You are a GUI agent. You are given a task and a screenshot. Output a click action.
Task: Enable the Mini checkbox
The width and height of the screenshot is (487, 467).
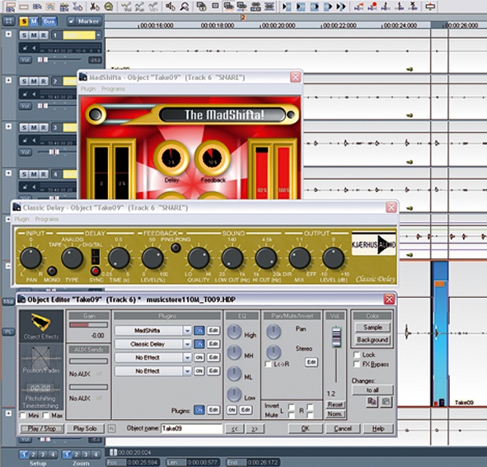coord(23,415)
